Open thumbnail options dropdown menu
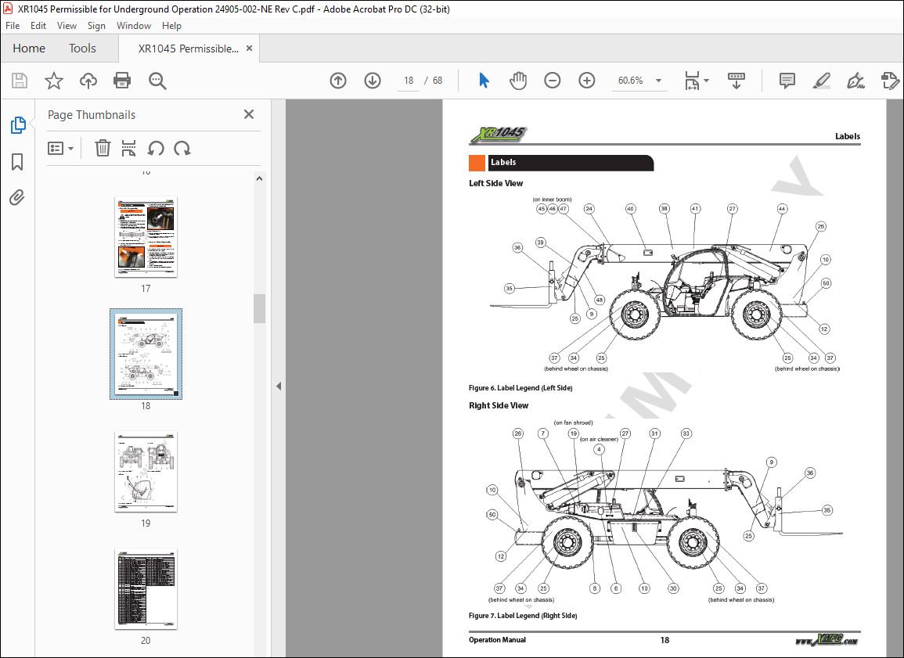The height and width of the screenshot is (658, 904). tap(60, 149)
